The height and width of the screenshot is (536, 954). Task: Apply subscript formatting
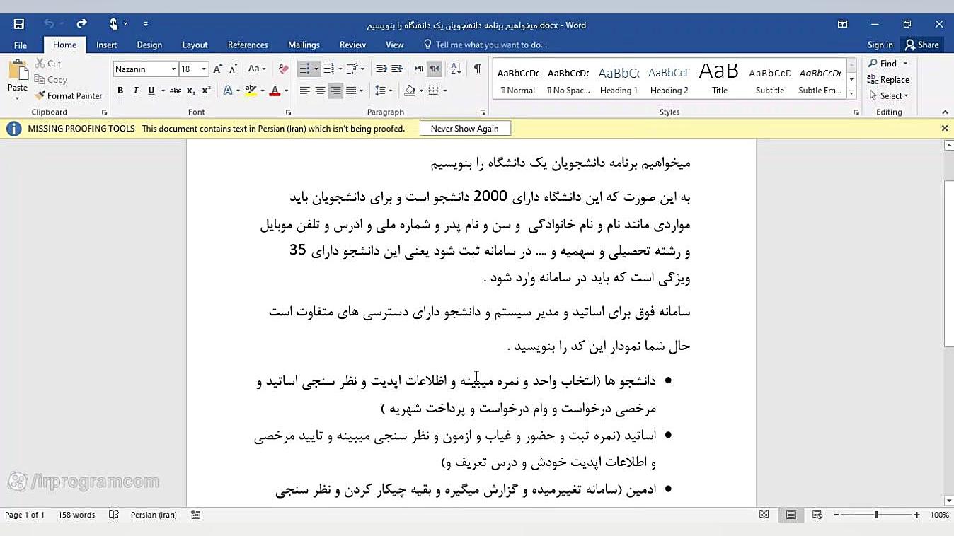191,91
